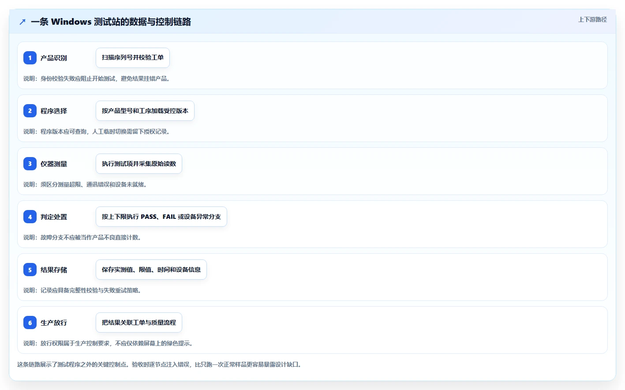Click the 把结果关联工单与质量流程 chip
Screen dimensions: 625x390
pyautogui.click(x=139, y=322)
